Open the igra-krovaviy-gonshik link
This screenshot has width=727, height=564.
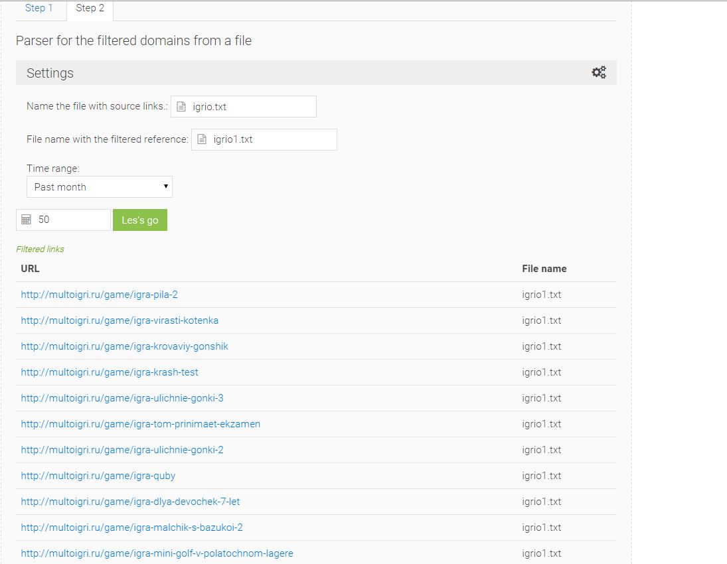tap(124, 346)
